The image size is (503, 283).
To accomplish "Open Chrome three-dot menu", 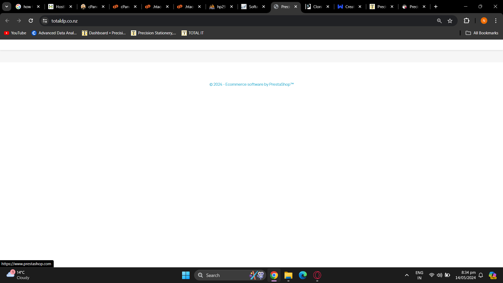I will pos(496,21).
